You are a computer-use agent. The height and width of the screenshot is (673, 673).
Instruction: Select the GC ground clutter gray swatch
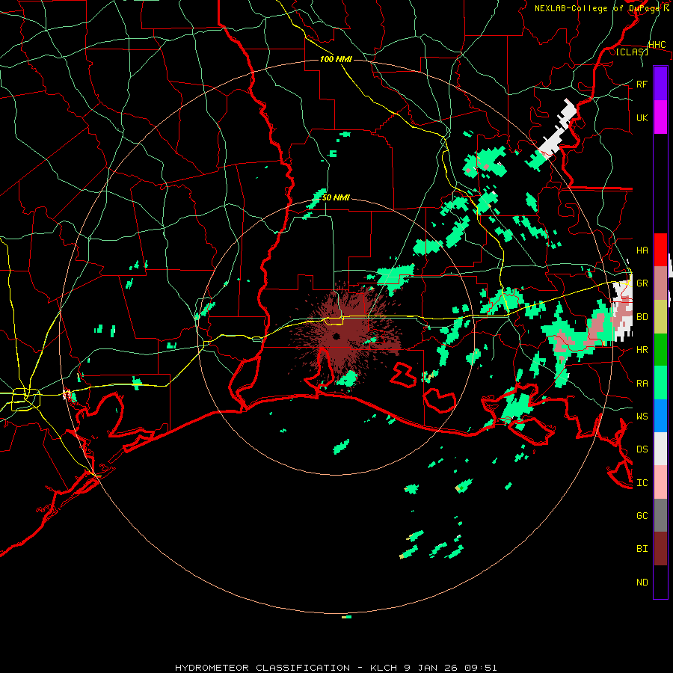660,515
